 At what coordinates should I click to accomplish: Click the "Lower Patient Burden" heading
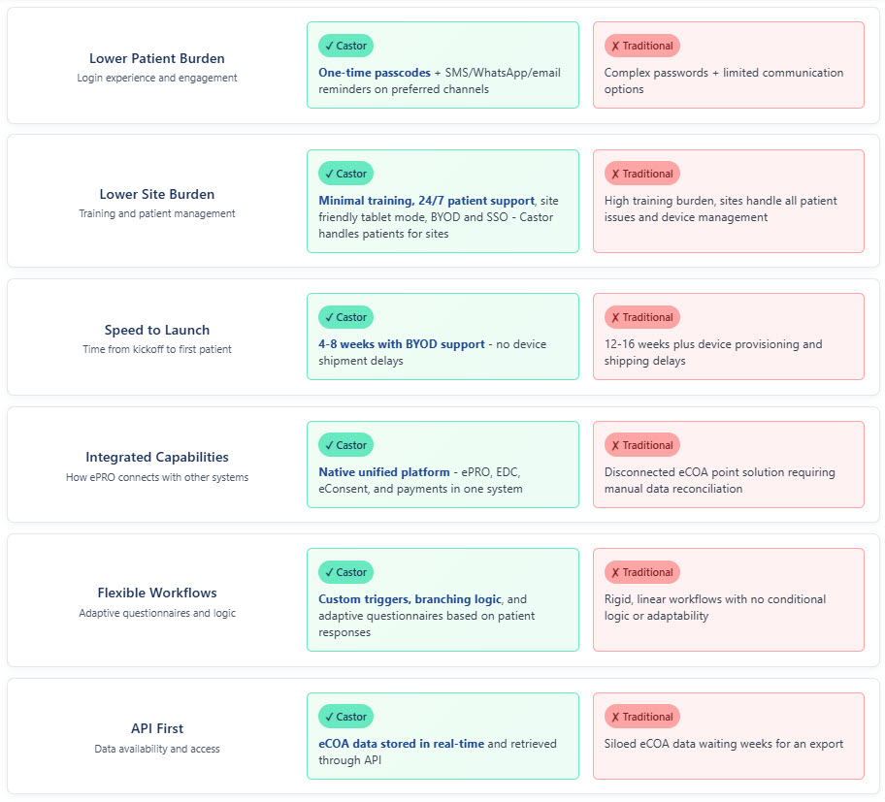click(157, 58)
